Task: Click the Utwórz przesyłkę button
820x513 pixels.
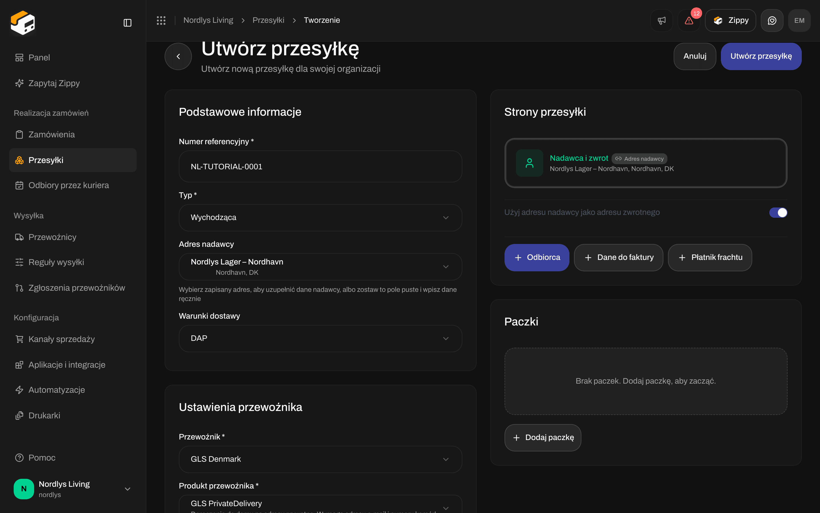Action: 761,56
